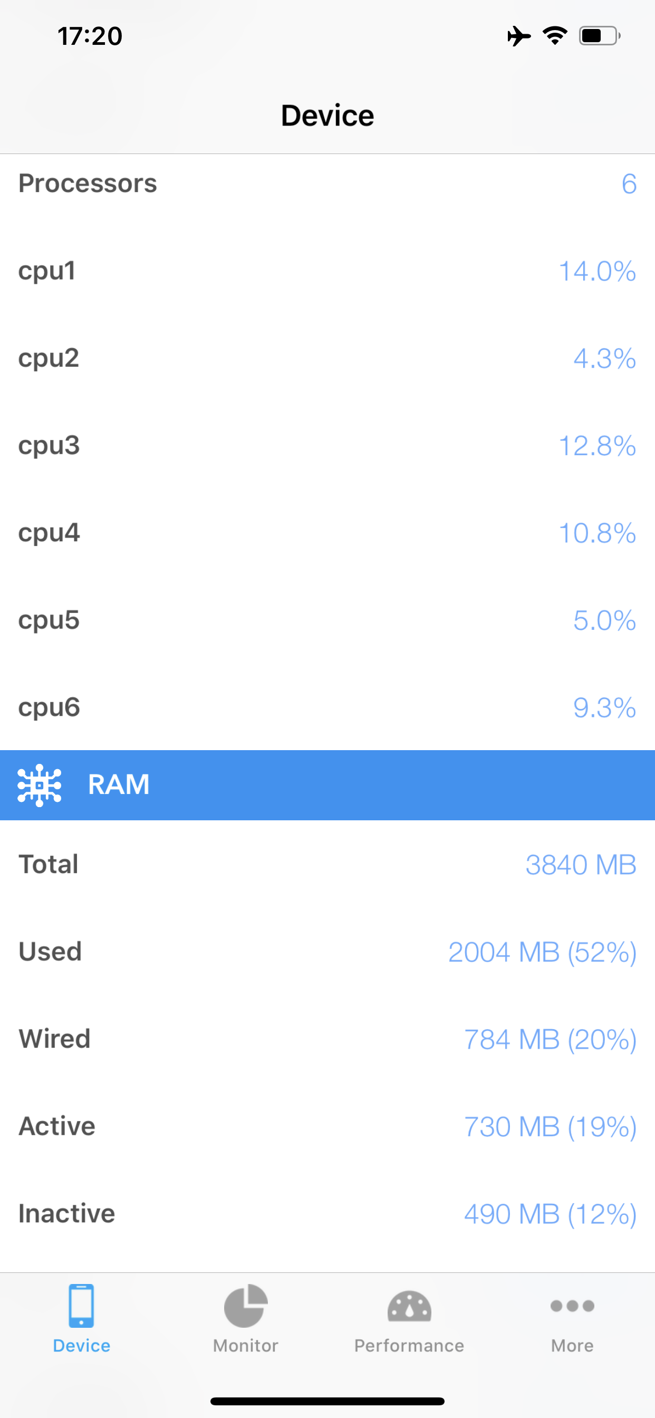Tap the cpu1 usage row
This screenshot has width=655, height=1418.
pos(327,271)
